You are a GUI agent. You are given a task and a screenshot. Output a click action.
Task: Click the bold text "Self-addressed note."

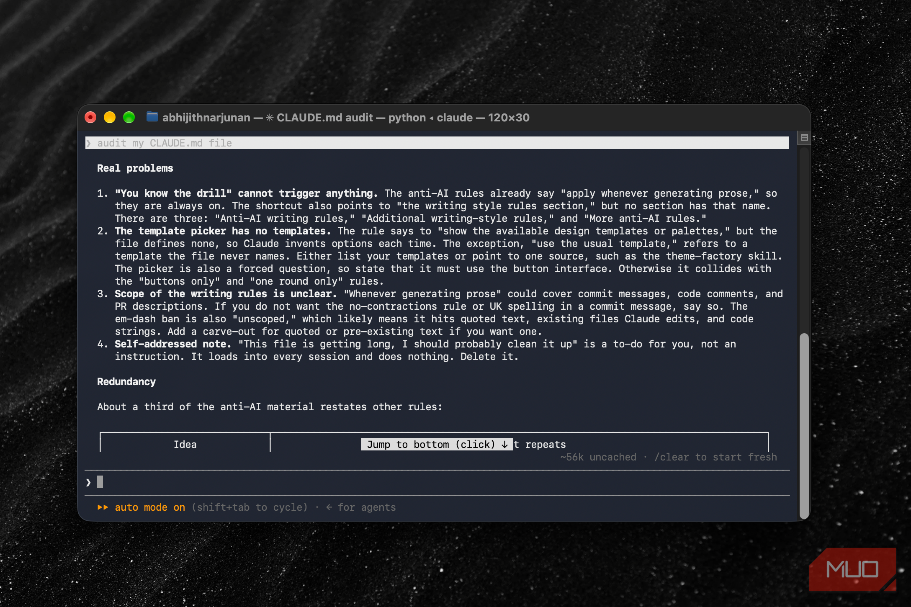point(173,344)
